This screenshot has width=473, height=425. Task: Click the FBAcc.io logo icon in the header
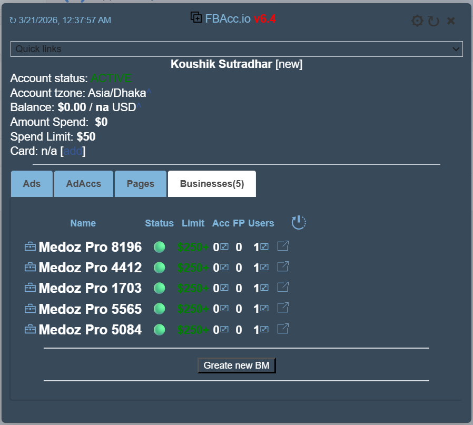click(195, 17)
